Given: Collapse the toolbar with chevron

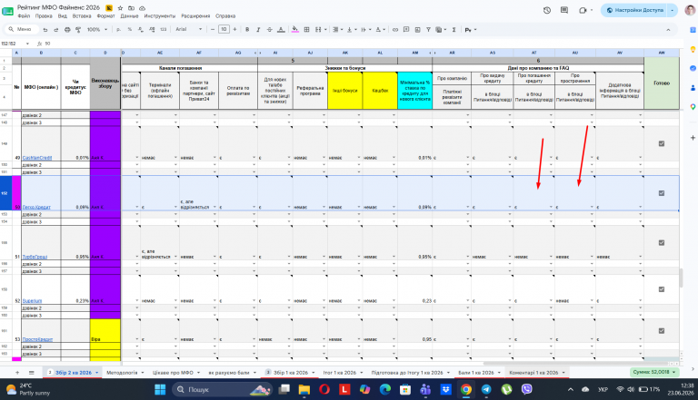Looking at the screenshot, I should [x=668, y=30].
